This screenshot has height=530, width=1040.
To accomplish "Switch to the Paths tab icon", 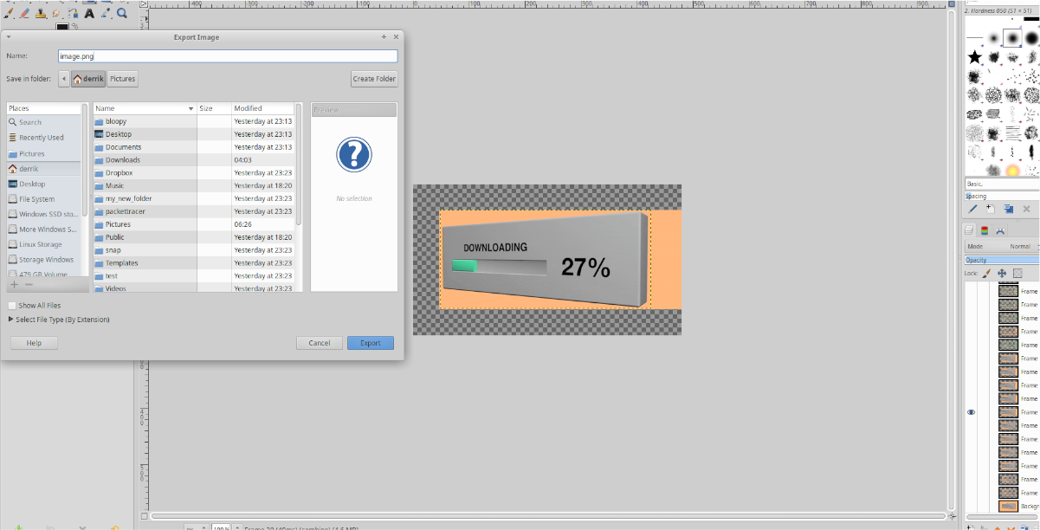I will 1000,230.
